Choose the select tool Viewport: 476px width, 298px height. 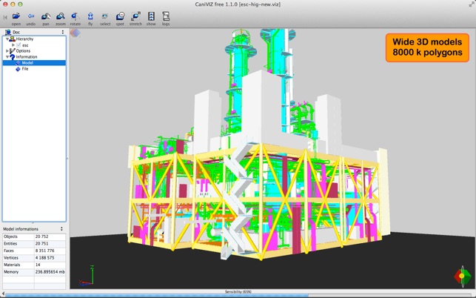(105, 16)
